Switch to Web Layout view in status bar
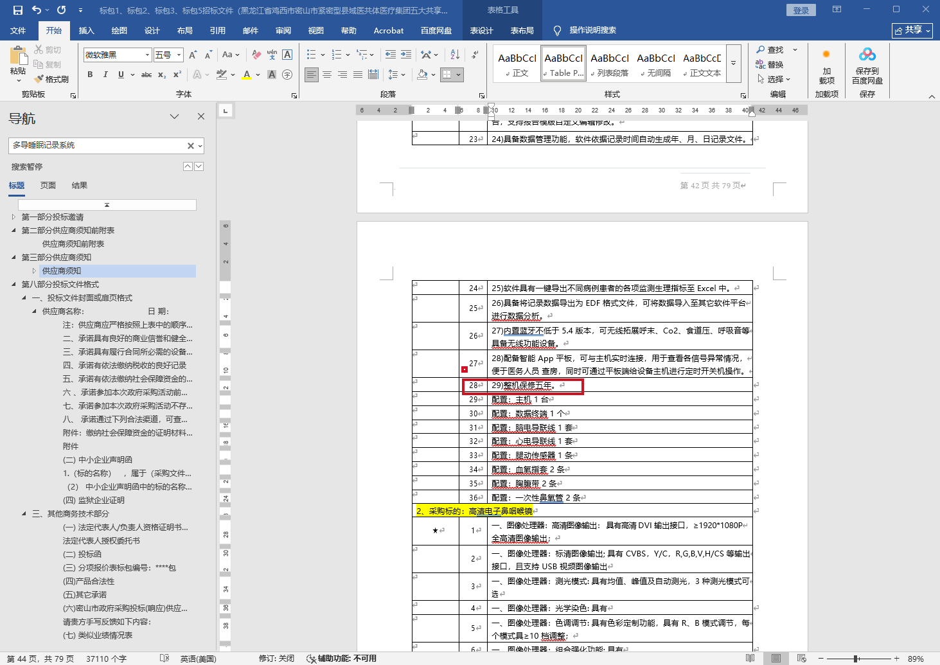The image size is (940, 665). [802, 659]
